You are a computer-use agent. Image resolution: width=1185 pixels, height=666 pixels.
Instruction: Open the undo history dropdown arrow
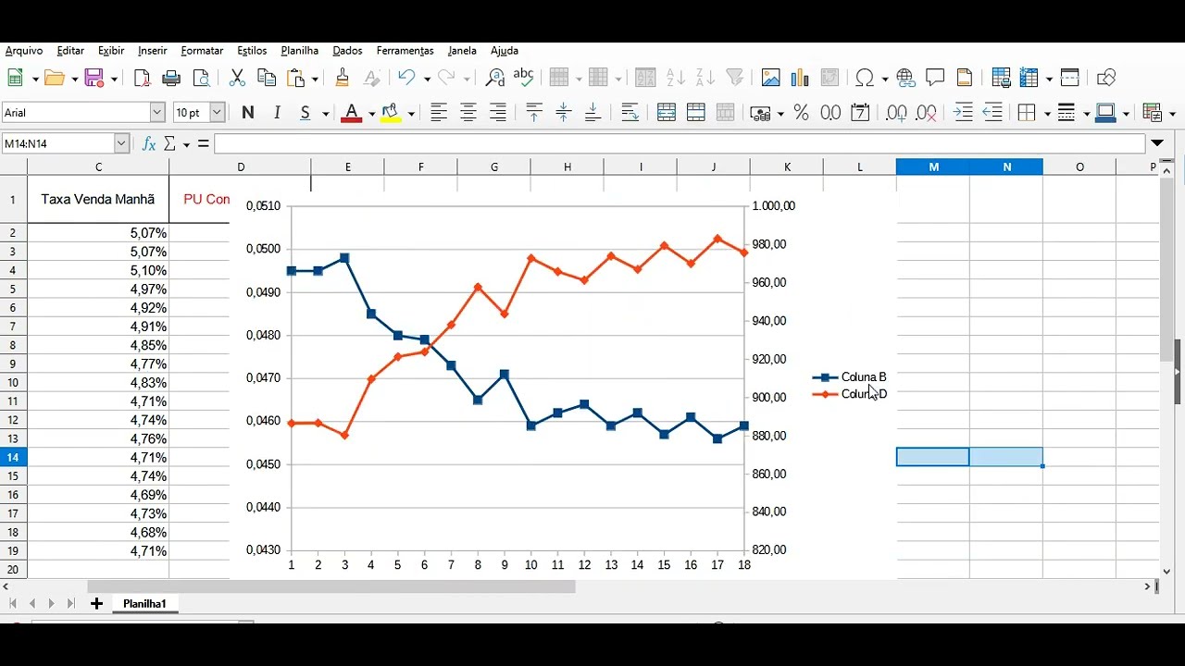[426, 79]
